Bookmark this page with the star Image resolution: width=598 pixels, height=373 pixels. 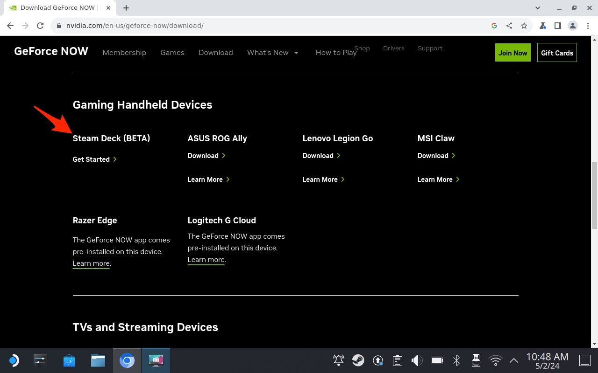(x=524, y=26)
